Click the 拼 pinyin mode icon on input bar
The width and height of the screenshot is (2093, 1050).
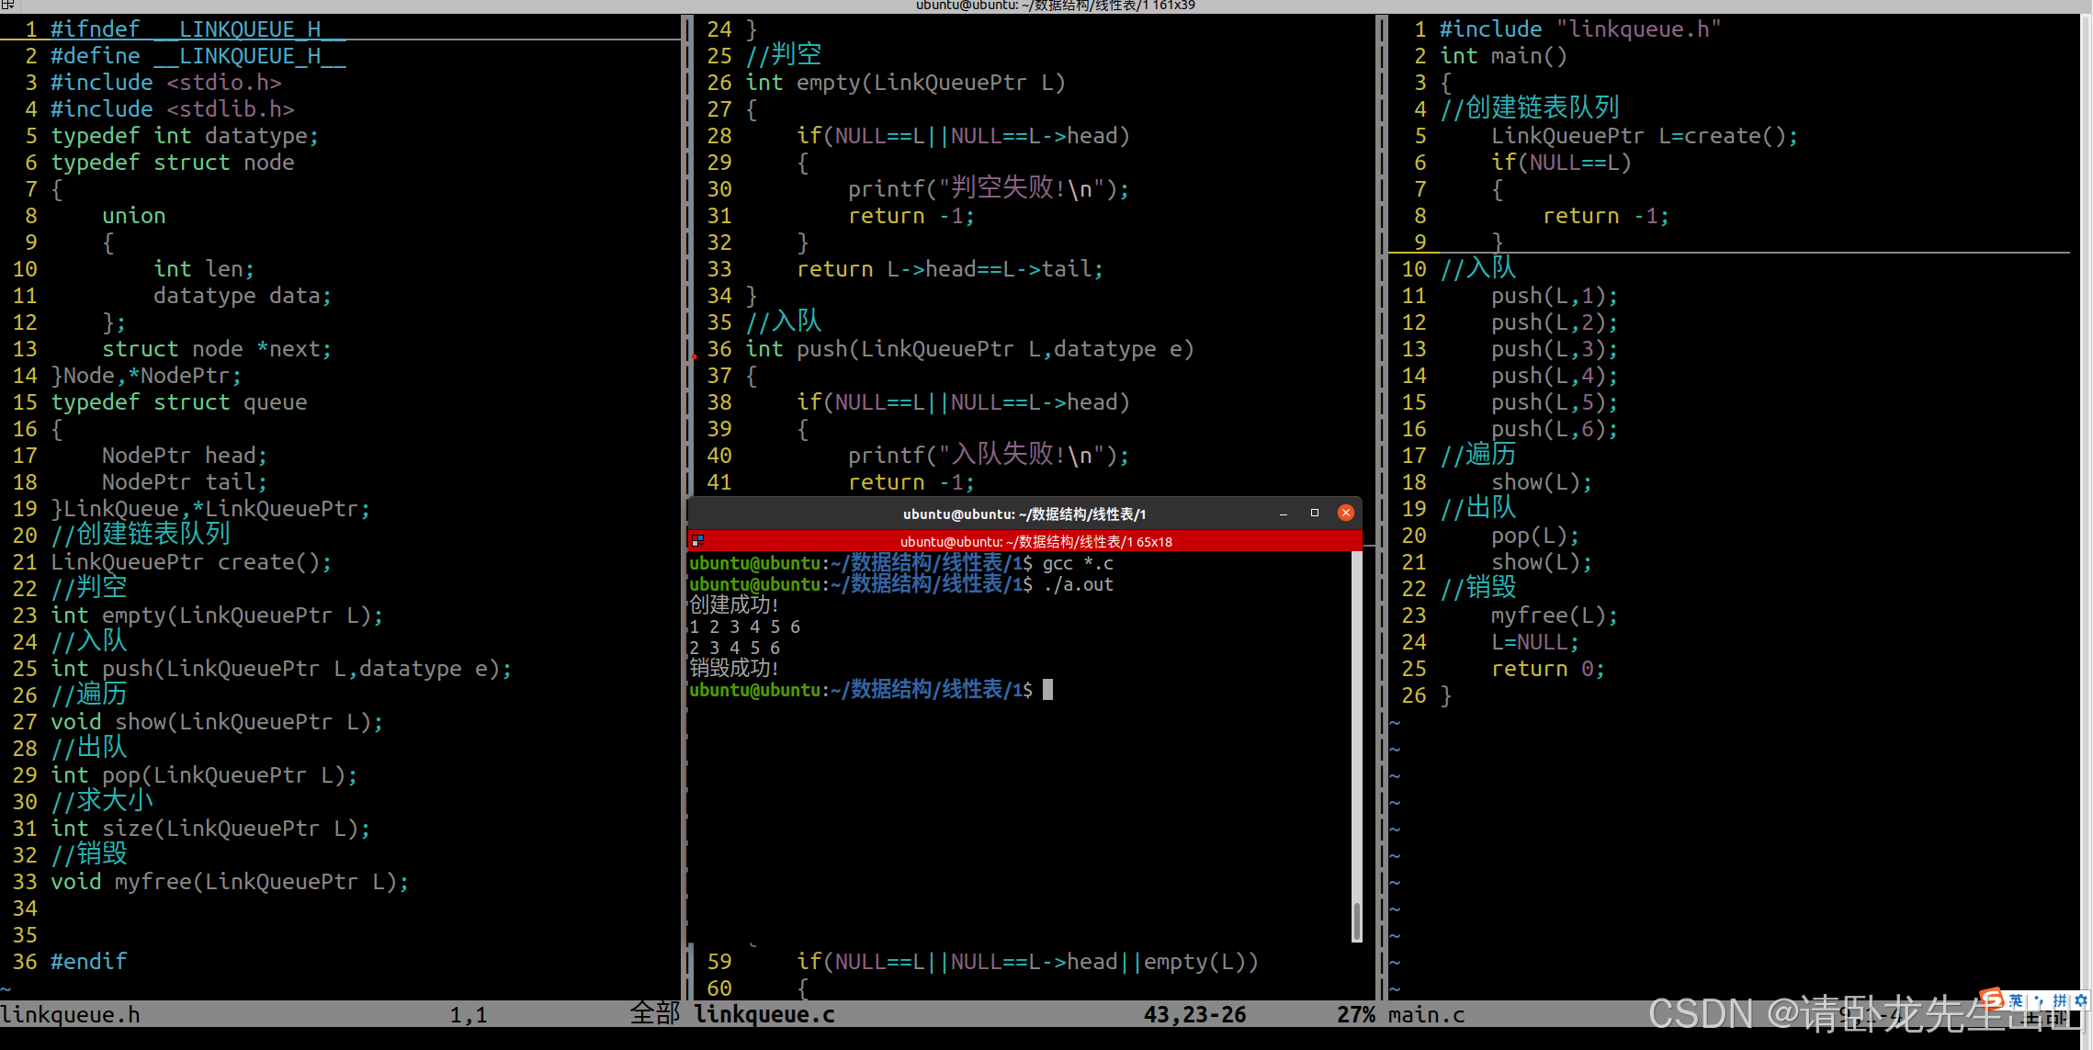tap(2060, 999)
